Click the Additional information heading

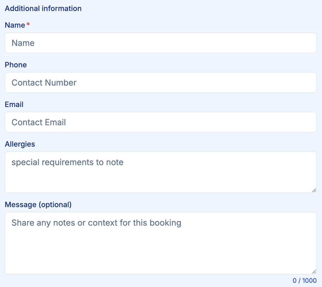pyautogui.click(x=43, y=9)
